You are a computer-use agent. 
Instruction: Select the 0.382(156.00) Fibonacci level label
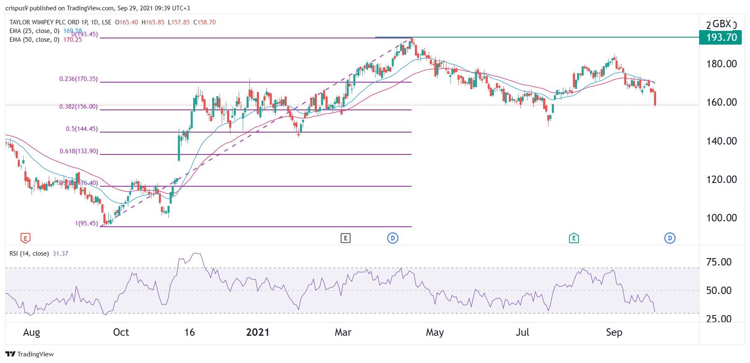(79, 107)
